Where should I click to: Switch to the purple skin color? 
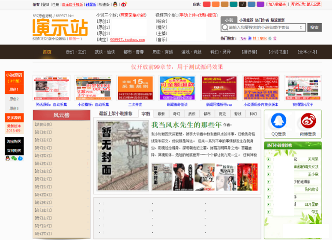[x=260, y=4]
